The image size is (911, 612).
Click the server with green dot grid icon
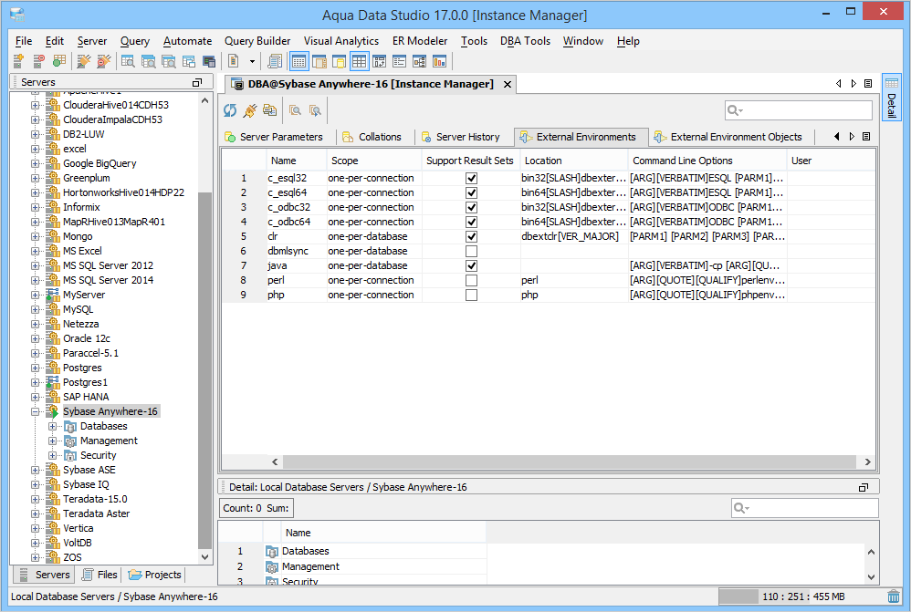click(58, 61)
